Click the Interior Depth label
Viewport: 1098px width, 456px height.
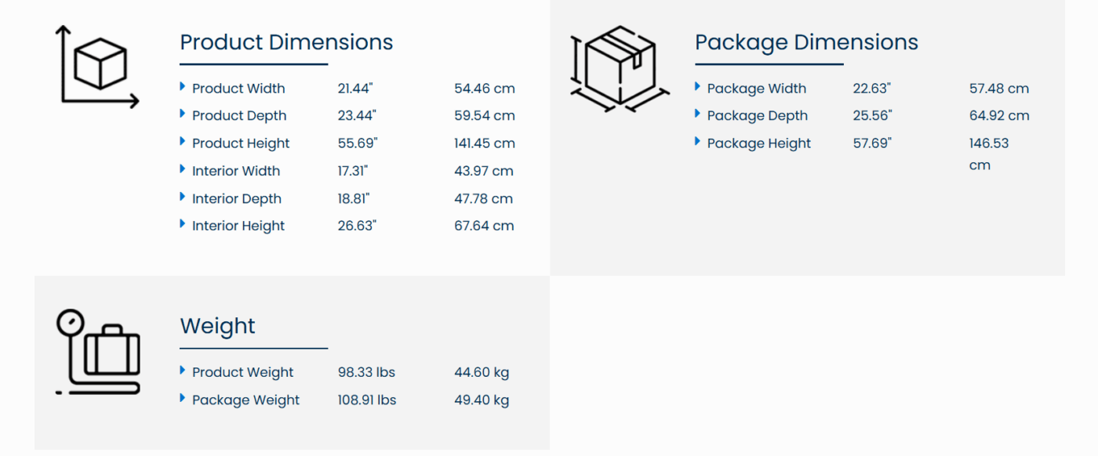[x=237, y=199]
